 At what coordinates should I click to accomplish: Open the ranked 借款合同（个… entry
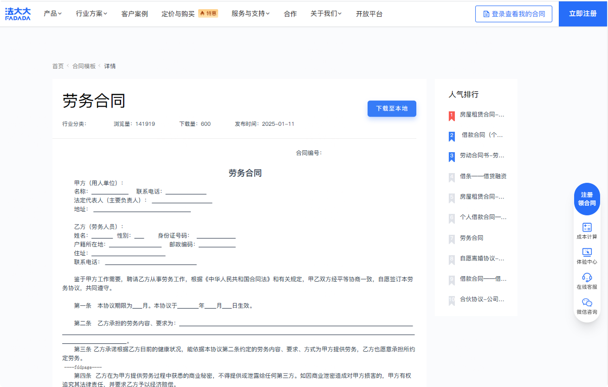pos(482,135)
